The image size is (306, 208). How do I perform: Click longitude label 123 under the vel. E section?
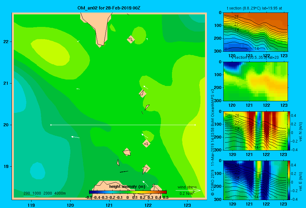283,204
